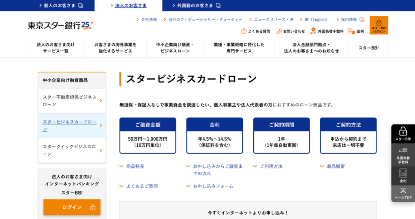
Task: Click the ご契約方法 info card
Action: tap(348, 136)
